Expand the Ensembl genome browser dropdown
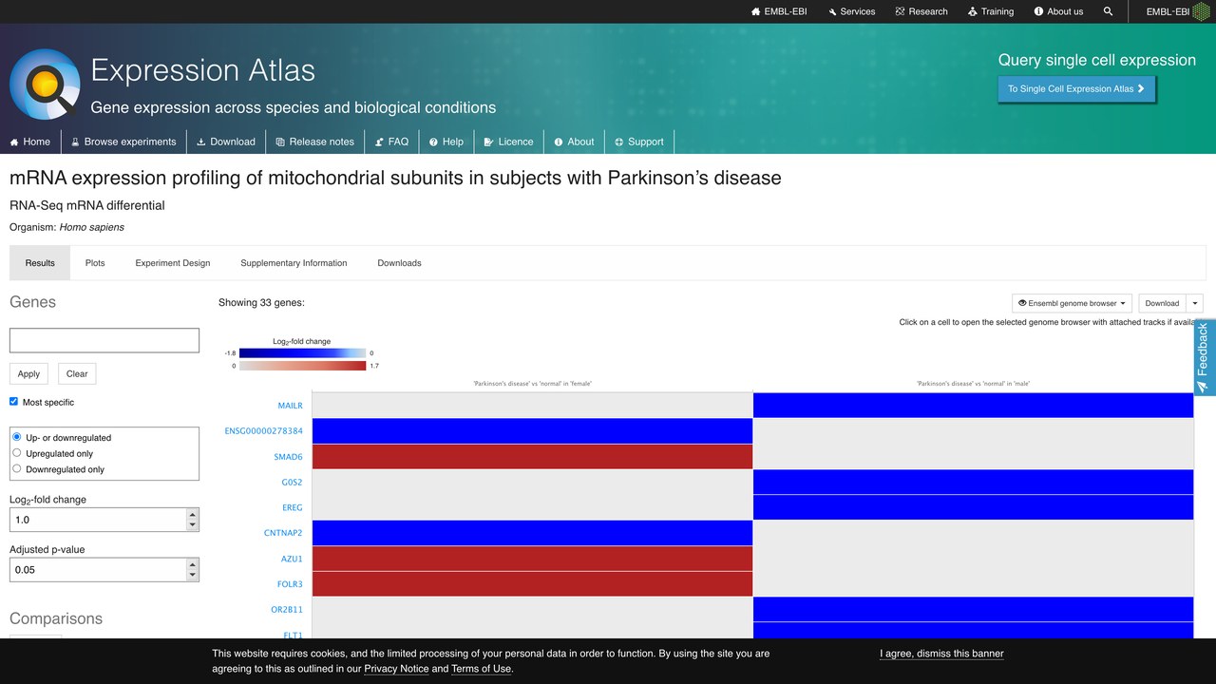Screen dimensions: 1216x684 pyautogui.click(x=1072, y=303)
